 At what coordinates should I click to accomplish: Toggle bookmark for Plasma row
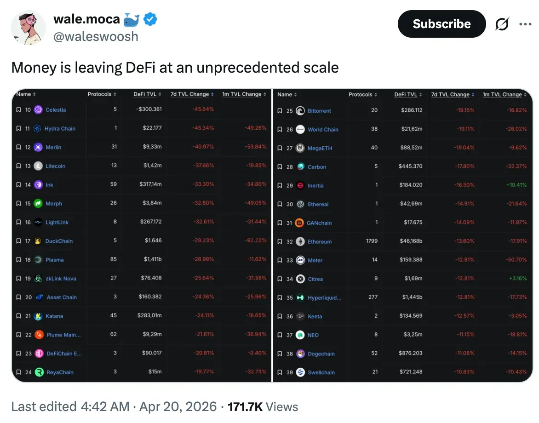[x=18, y=260]
